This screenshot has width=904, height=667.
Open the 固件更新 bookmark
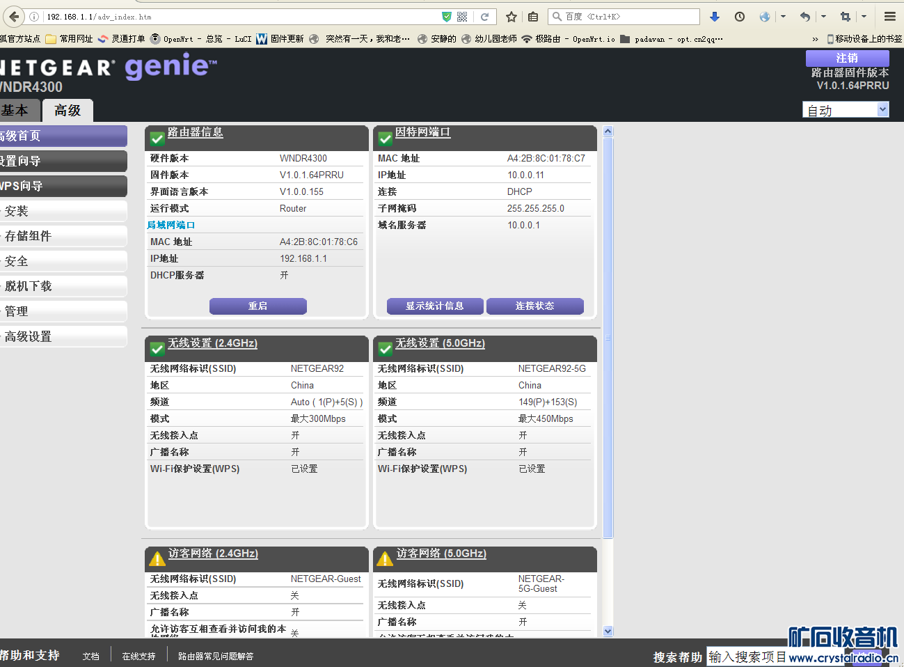(x=280, y=39)
